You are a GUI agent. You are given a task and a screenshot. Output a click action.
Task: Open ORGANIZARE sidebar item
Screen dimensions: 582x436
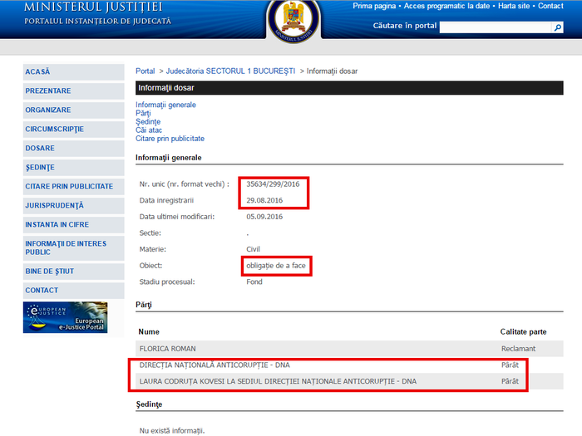click(x=73, y=110)
